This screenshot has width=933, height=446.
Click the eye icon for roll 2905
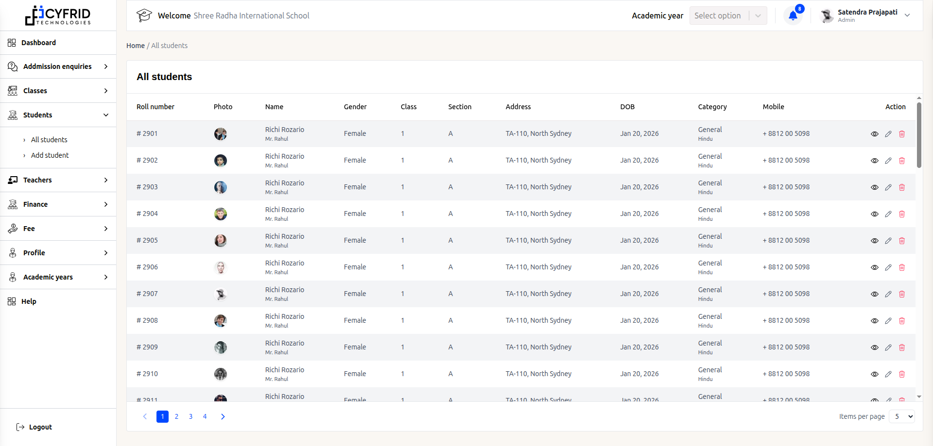point(875,241)
